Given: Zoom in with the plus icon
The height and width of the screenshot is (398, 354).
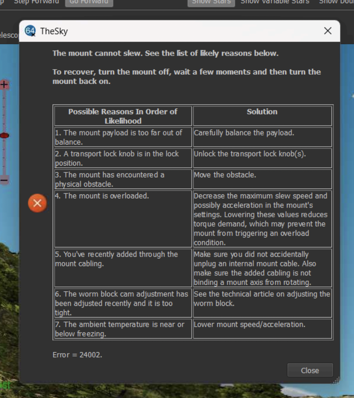Looking at the screenshot, I should [4, 85].
